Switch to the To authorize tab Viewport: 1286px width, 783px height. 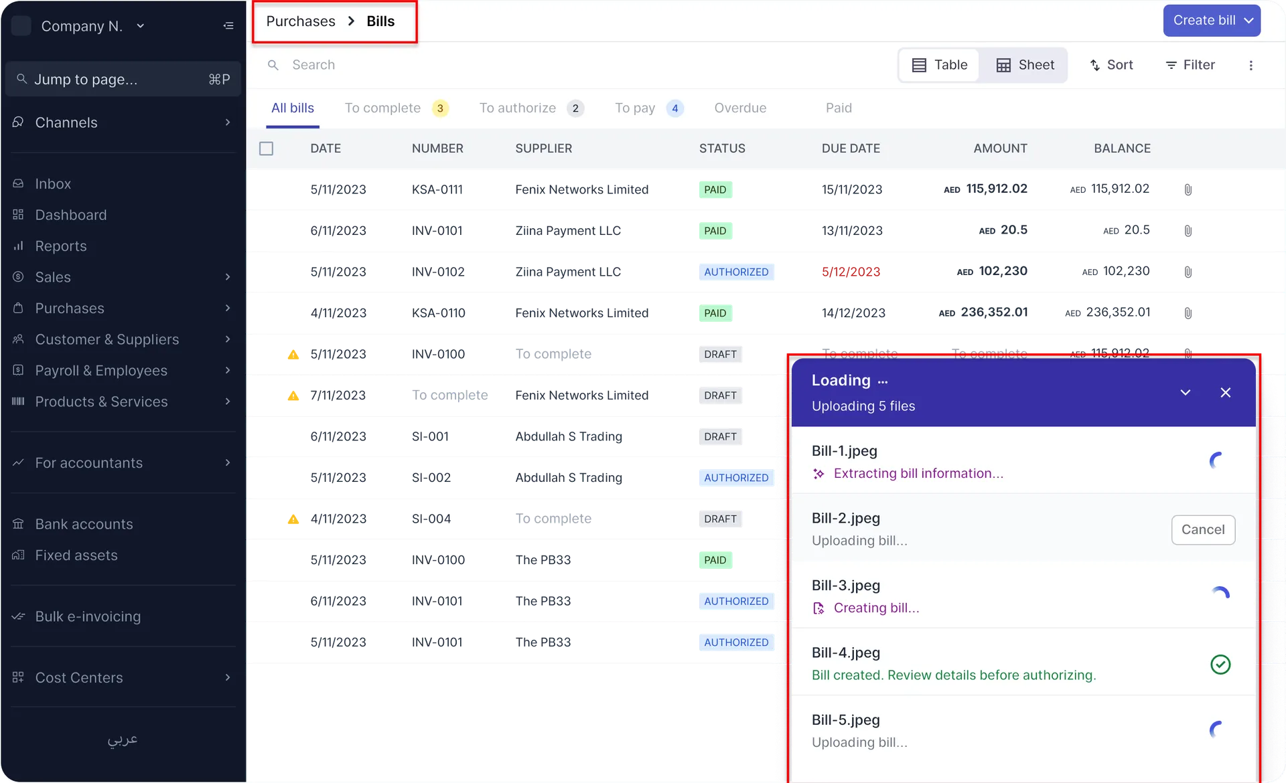point(517,108)
